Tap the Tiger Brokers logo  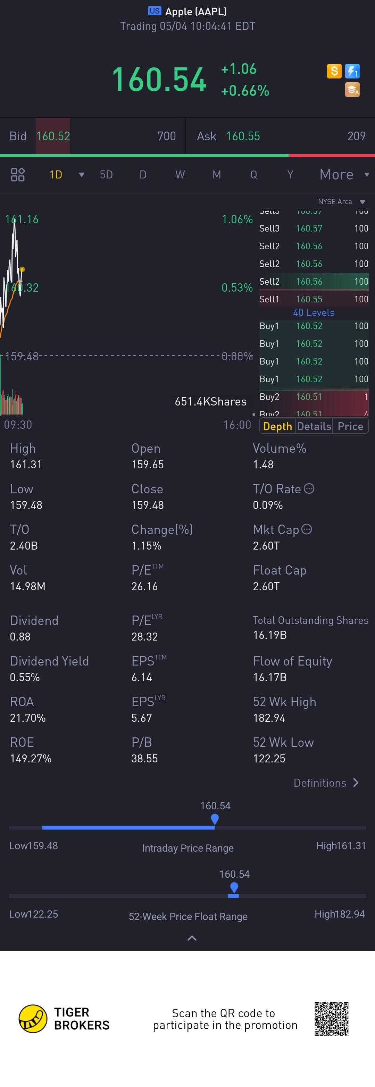pyautogui.click(x=33, y=1018)
